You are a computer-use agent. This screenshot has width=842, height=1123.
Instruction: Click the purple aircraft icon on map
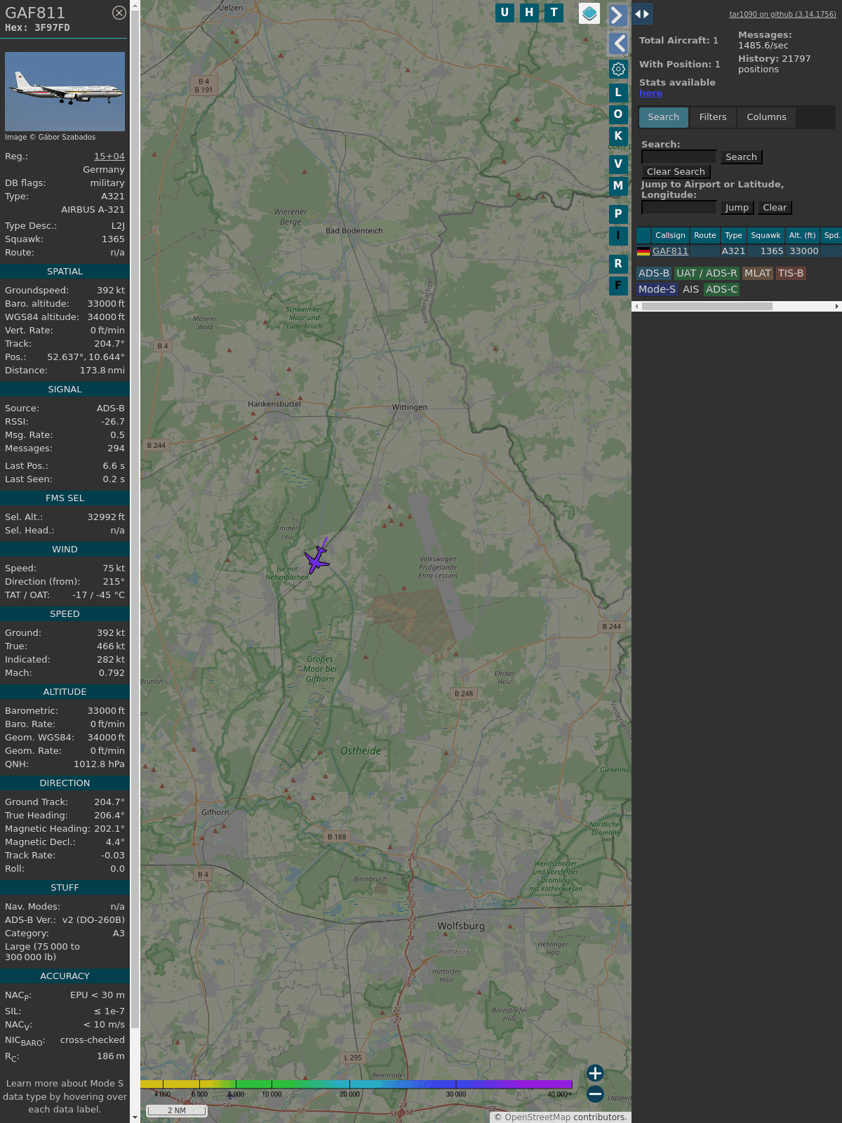317,559
